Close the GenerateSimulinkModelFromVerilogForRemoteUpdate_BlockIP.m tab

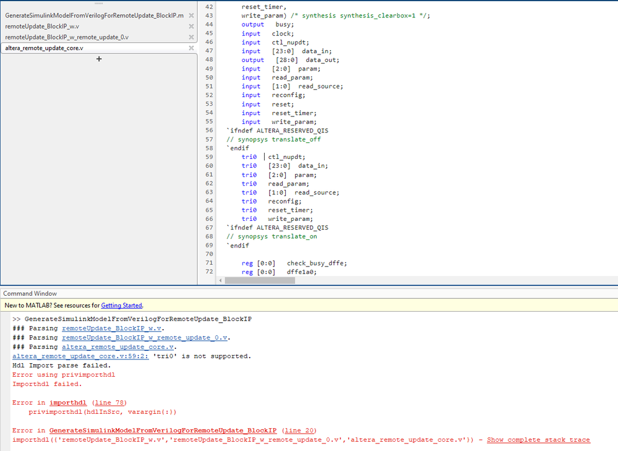(191, 15)
